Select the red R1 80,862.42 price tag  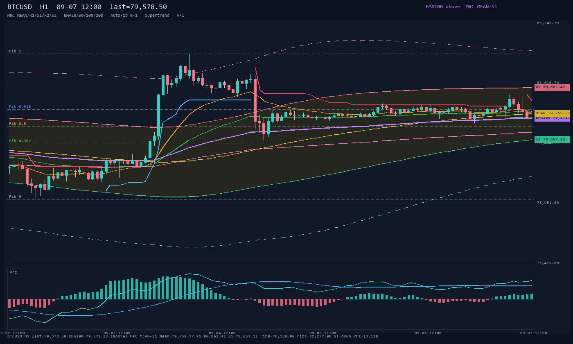pos(552,87)
